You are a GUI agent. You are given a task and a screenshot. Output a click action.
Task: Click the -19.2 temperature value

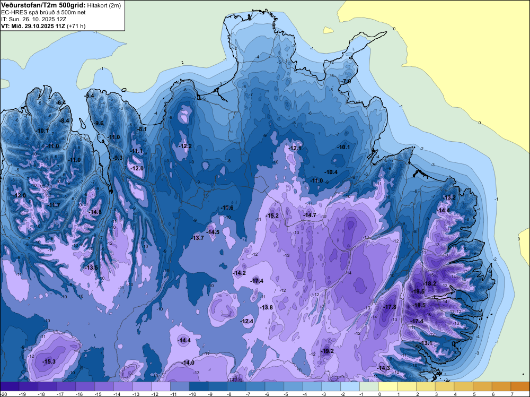pos(328,351)
